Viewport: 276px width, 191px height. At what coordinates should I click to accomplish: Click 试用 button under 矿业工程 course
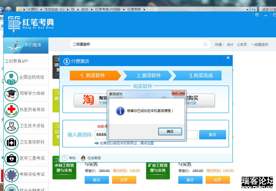coord(218,180)
